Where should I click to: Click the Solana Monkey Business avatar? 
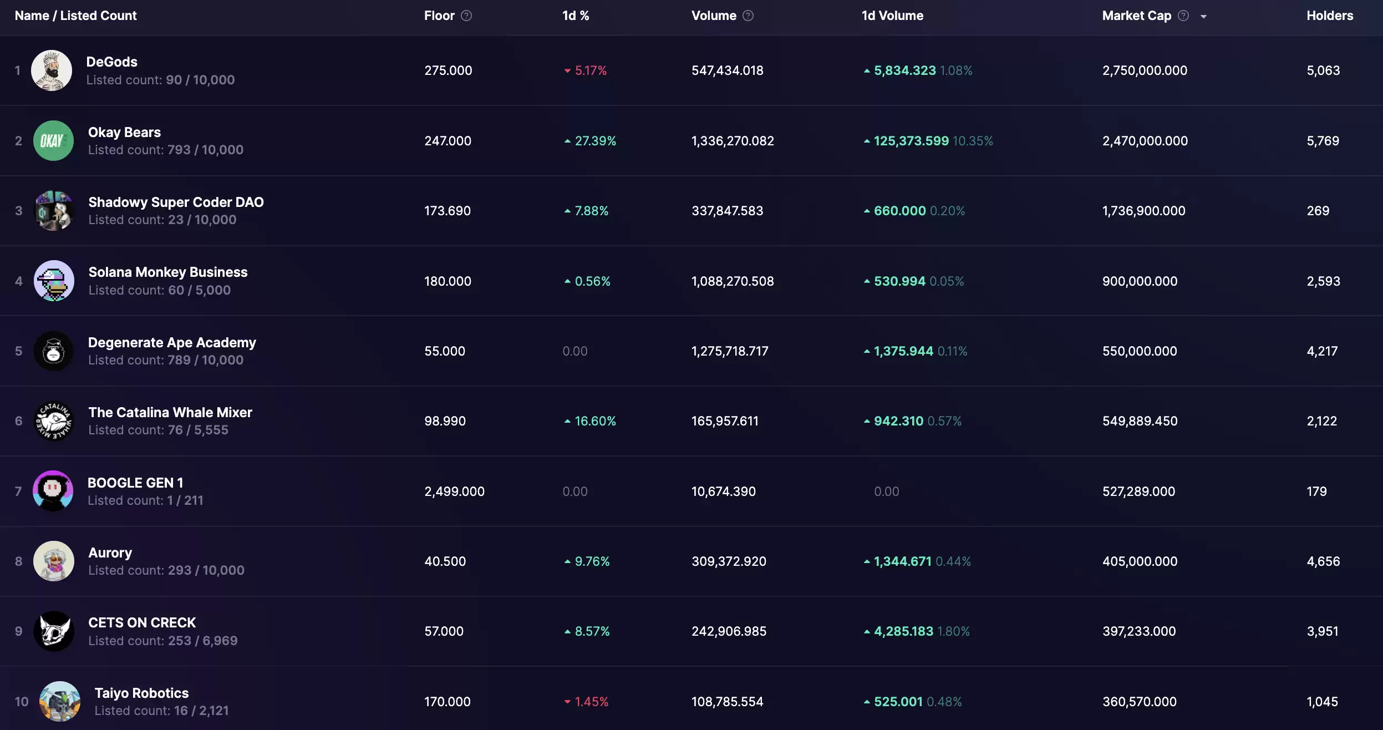click(54, 281)
